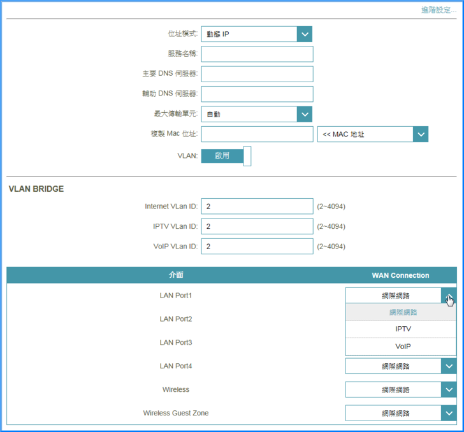The image size is (464, 432).
Task: Open the Wireless Guest Zone connection dropdown
Action: pos(401,414)
